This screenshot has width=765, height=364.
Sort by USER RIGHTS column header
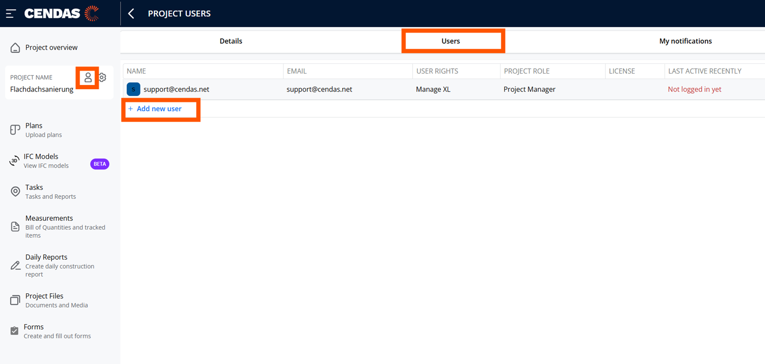point(437,71)
